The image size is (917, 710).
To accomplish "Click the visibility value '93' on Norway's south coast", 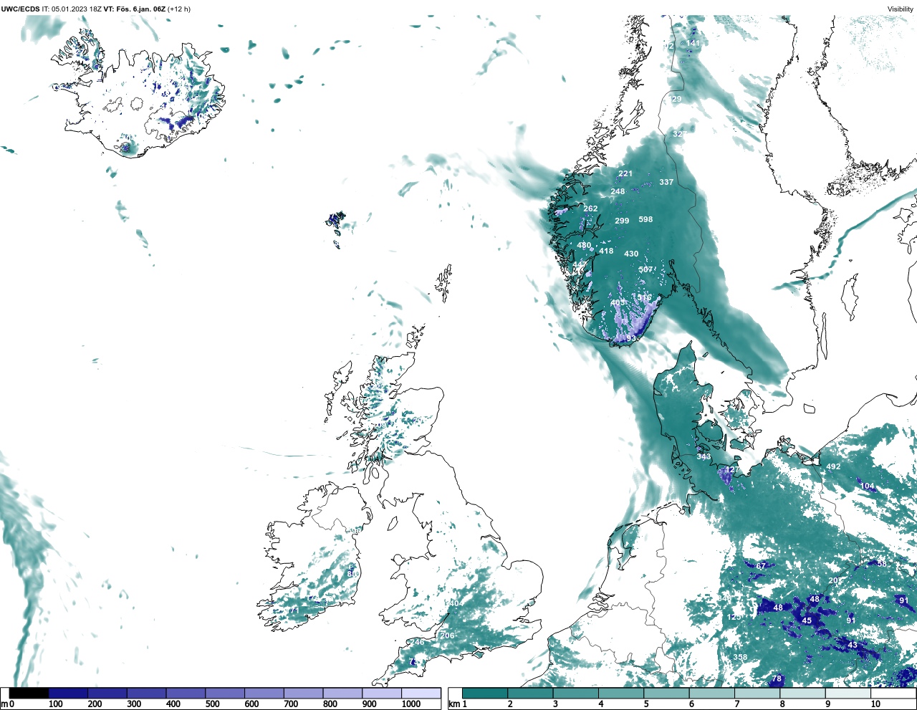I will tap(632, 337).
